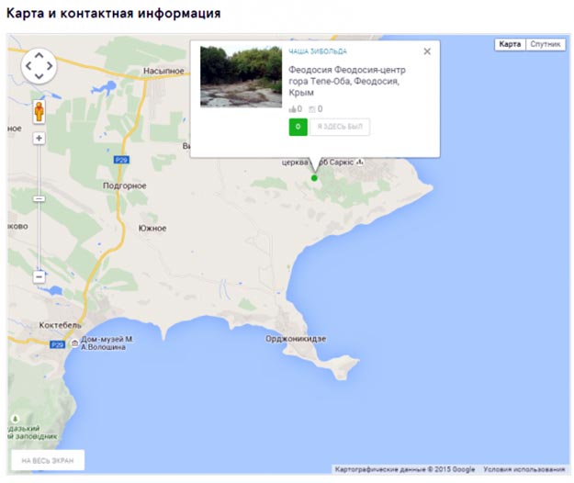Select the Карта map view

[x=510, y=44]
